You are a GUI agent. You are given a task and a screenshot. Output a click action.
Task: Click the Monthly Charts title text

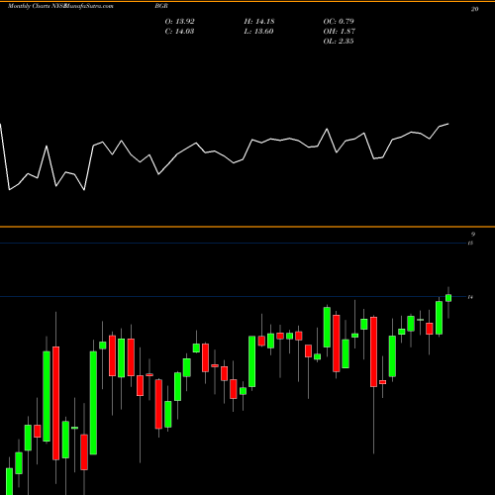click(29, 6)
